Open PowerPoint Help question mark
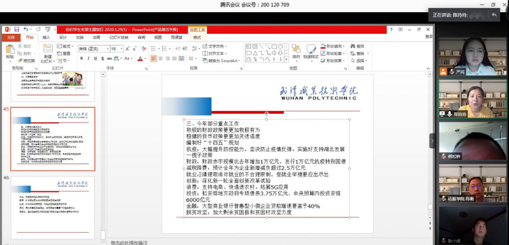The height and width of the screenshot is (245, 509). 392,29
